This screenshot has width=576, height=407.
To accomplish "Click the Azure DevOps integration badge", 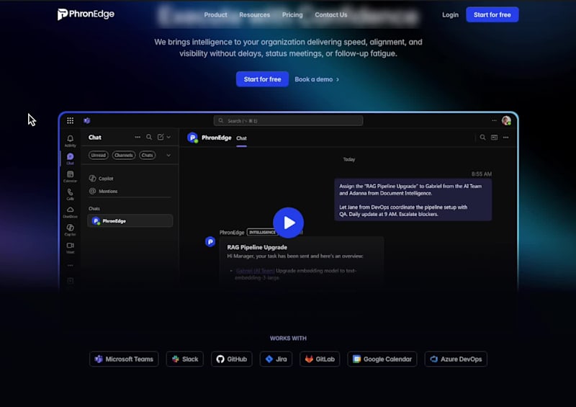I will 456,359.
